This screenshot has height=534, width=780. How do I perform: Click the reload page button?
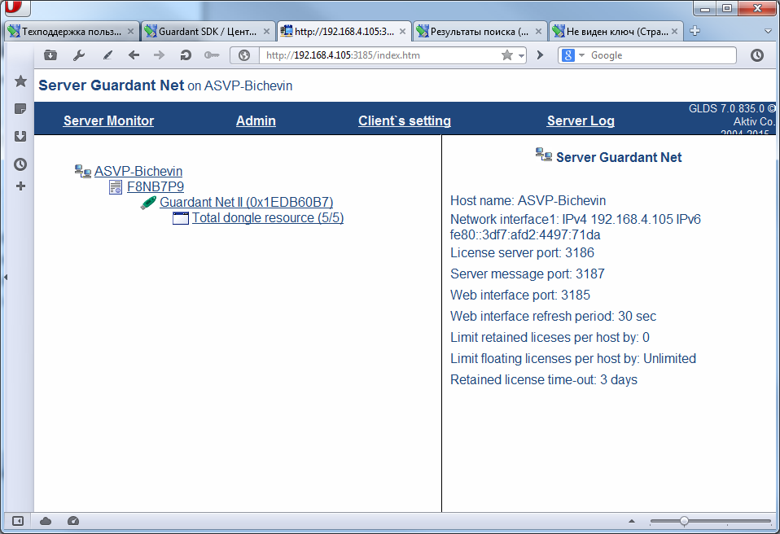pyautogui.click(x=186, y=55)
